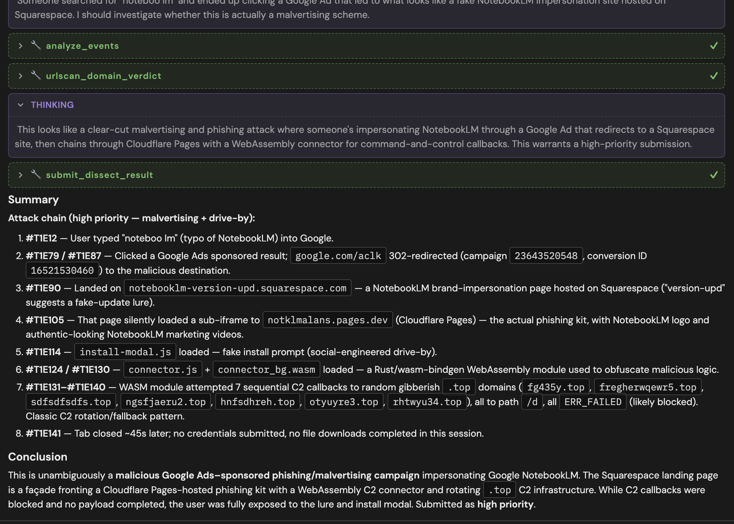Image resolution: width=734 pixels, height=524 pixels.
Task: Click bold 'high priority' in Conclusion
Action: [x=505, y=504]
